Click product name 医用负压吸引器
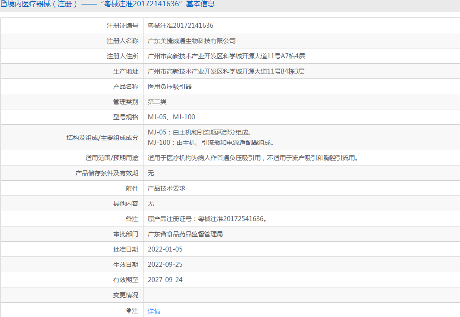This screenshot has width=460, height=317. coord(169,87)
